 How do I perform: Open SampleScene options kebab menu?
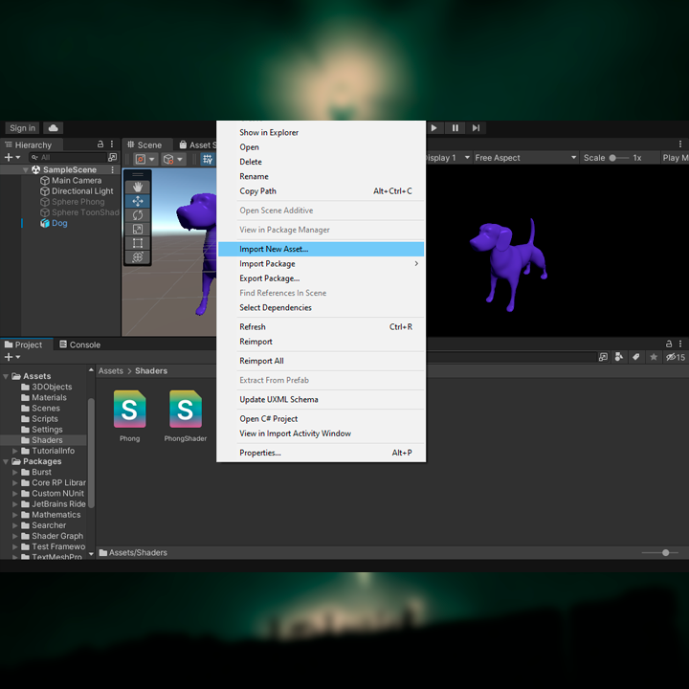[x=113, y=169]
